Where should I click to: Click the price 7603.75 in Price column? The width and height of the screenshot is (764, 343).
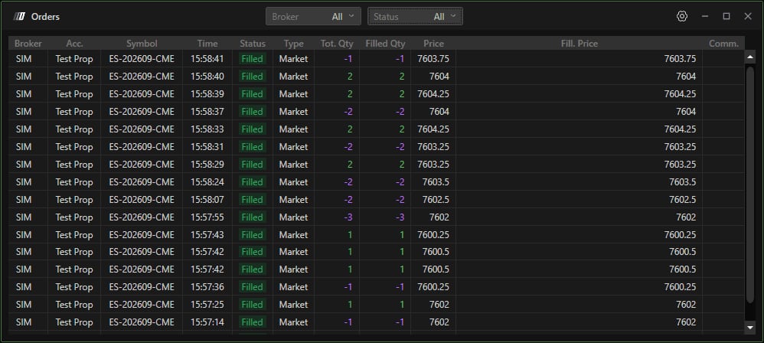click(433, 59)
